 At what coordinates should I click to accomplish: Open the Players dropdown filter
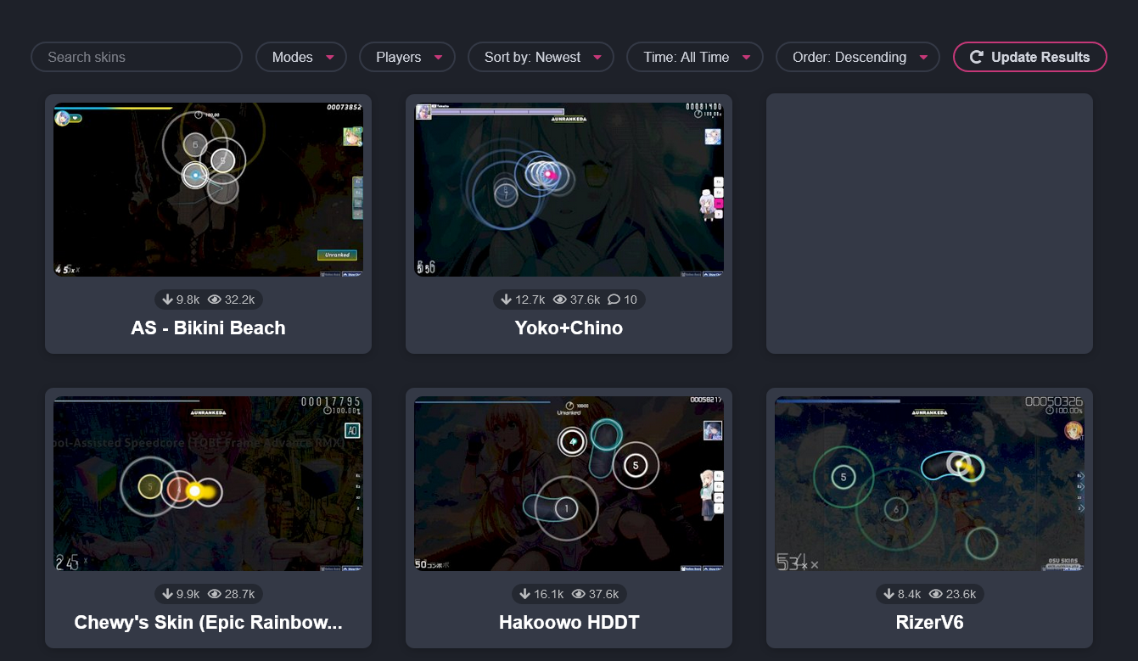[407, 57]
